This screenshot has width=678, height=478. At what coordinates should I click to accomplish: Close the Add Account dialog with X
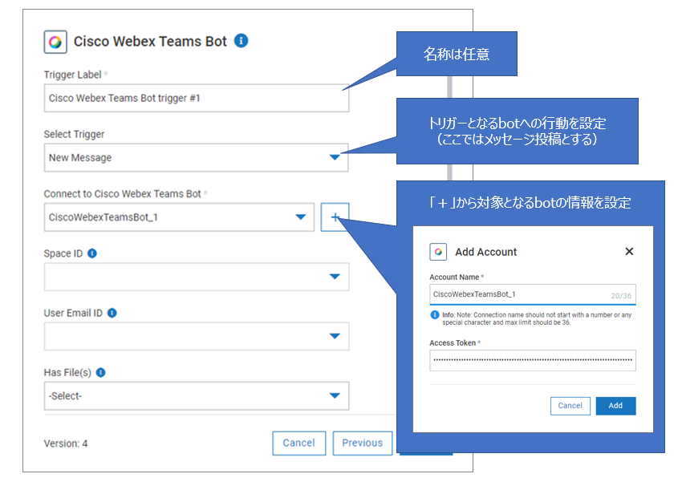tap(629, 252)
